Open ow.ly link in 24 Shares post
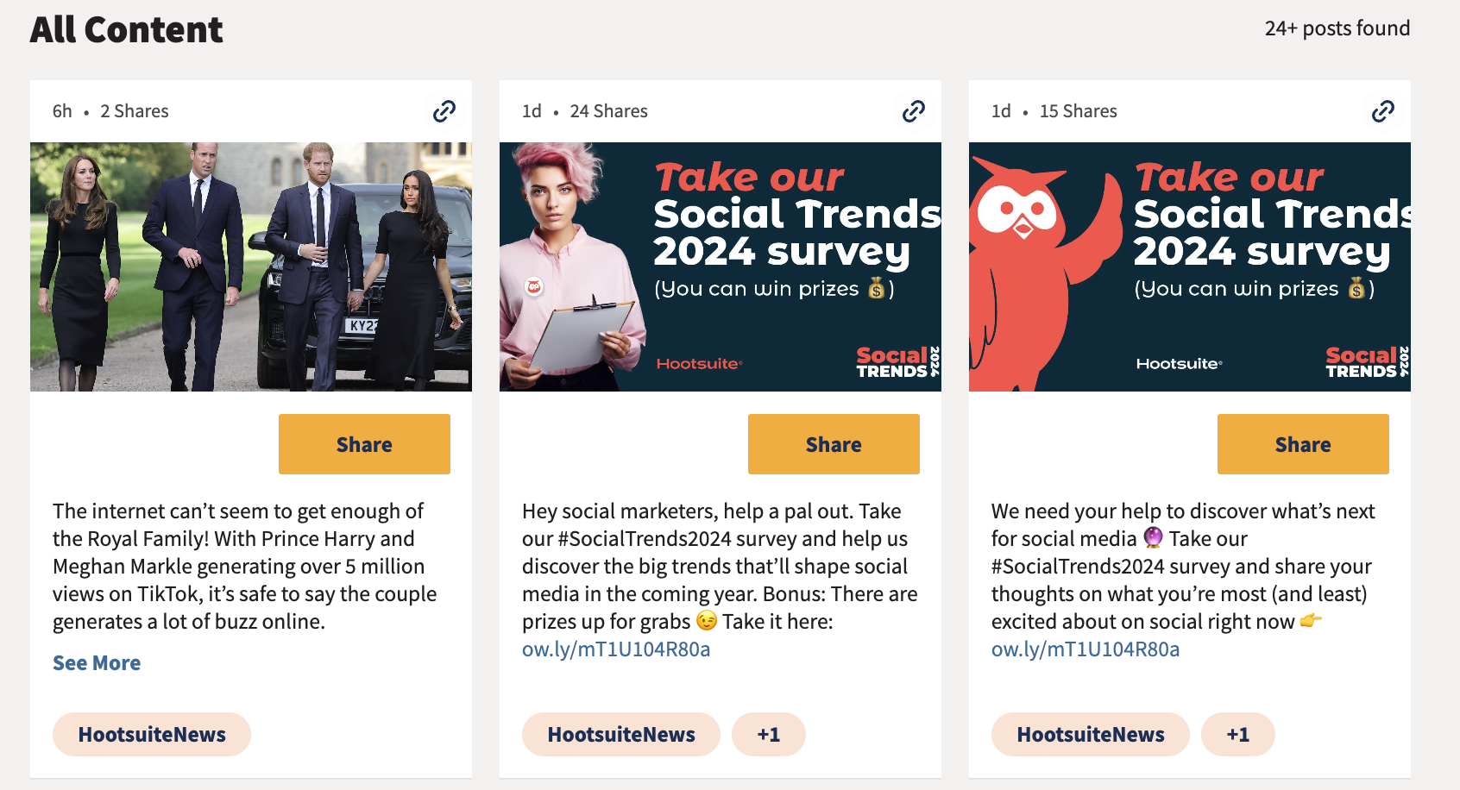This screenshot has width=1460, height=790. coord(616,649)
